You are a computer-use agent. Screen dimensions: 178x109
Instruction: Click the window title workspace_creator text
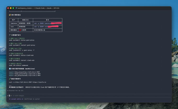coord(25,8)
